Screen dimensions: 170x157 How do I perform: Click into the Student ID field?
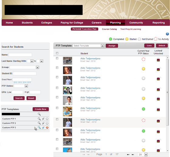coord(25,74)
